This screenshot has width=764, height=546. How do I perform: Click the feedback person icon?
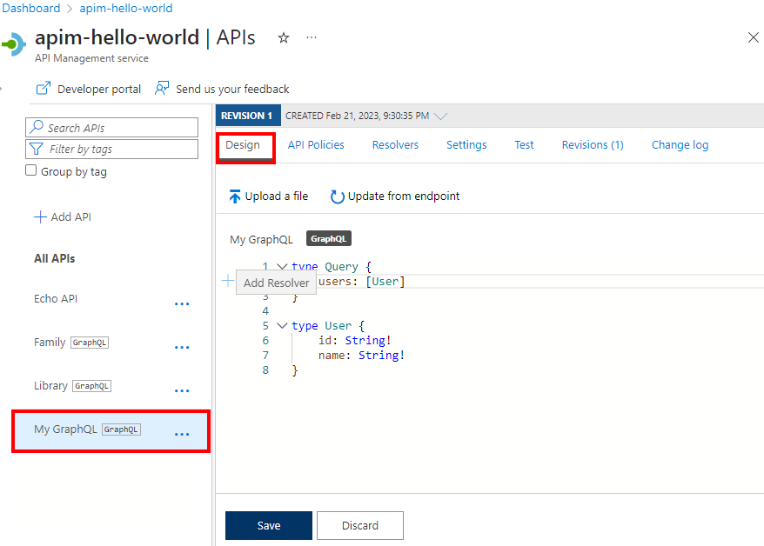tap(162, 89)
